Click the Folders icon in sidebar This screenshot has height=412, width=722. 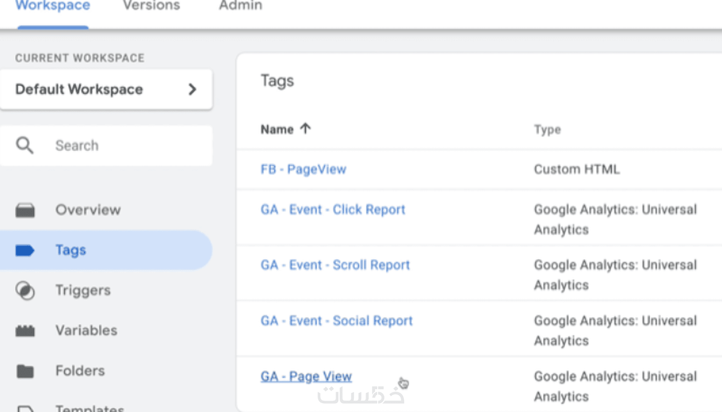click(x=25, y=371)
